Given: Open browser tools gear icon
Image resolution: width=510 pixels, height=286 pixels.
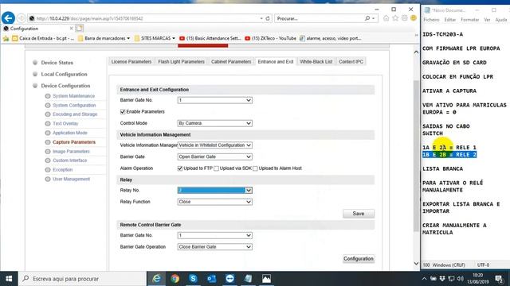Looking at the screenshot, I should pyautogui.click(x=404, y=18).
